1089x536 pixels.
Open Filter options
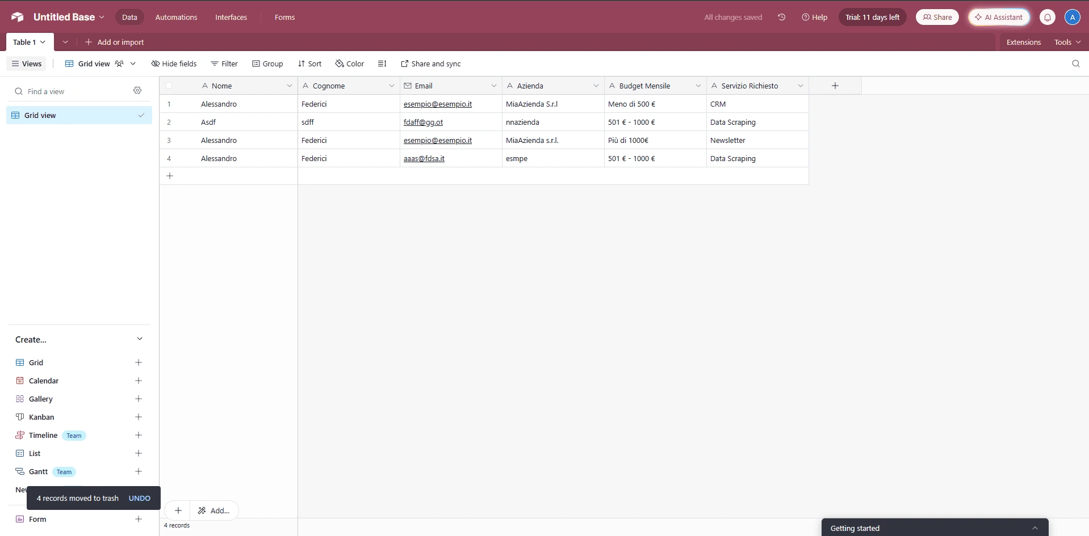point(224,64)
